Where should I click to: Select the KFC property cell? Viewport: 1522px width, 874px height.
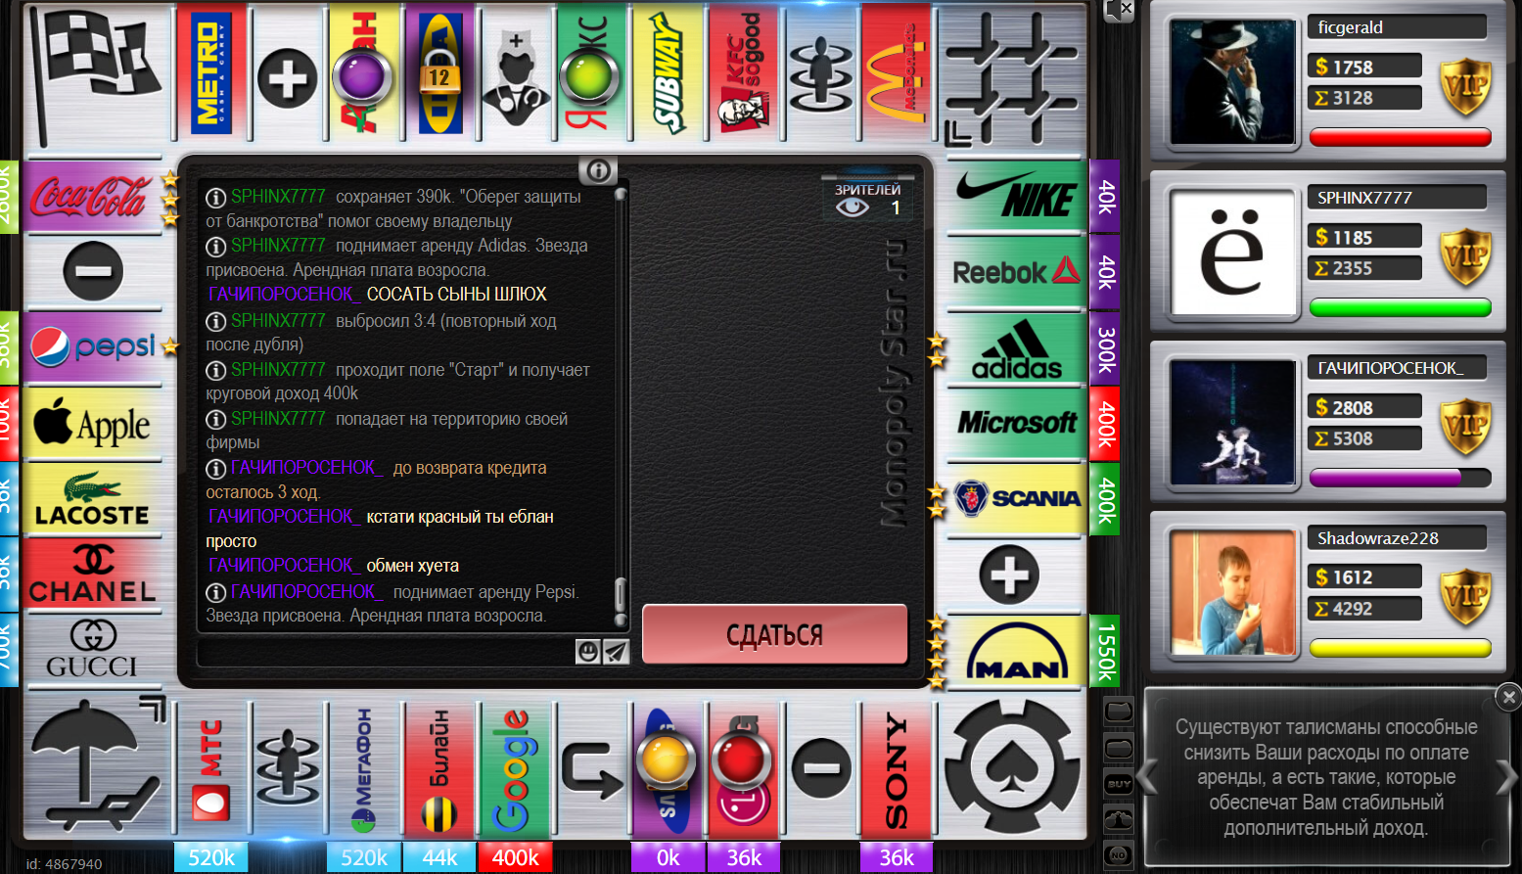pyautogui.click(x=744, y=74)
